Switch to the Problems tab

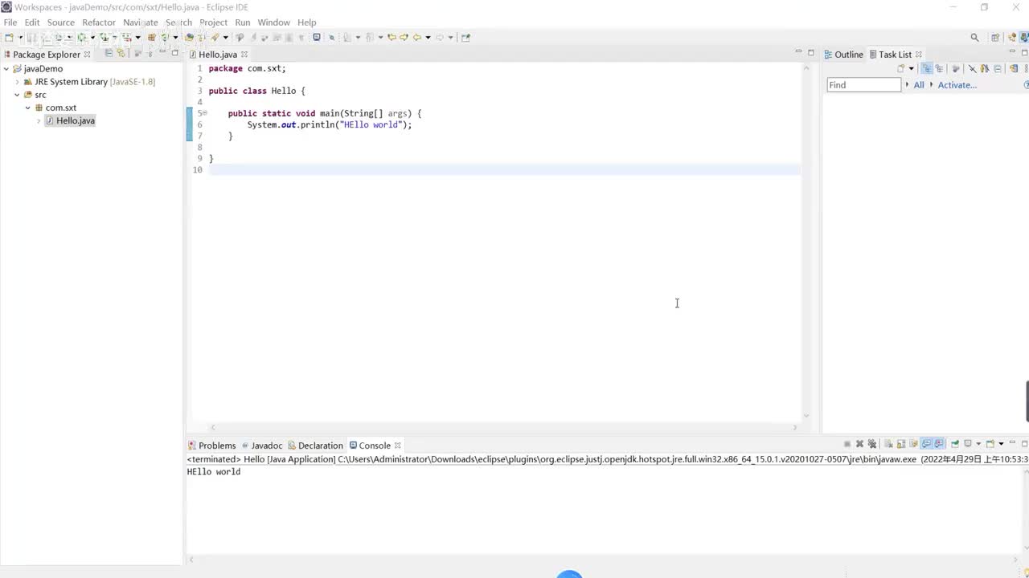coord(212,446)
